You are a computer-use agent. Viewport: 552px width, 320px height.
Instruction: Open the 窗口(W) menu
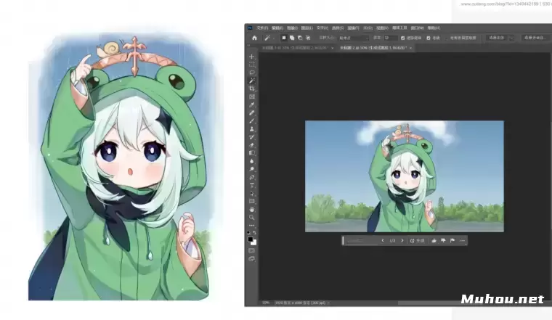click(417, 28)
